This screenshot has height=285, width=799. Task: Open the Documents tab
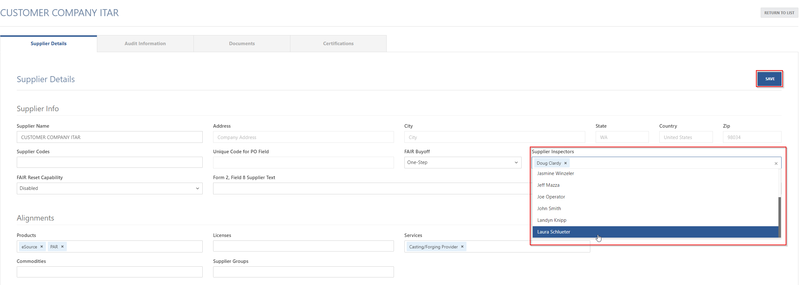(242, 44)
